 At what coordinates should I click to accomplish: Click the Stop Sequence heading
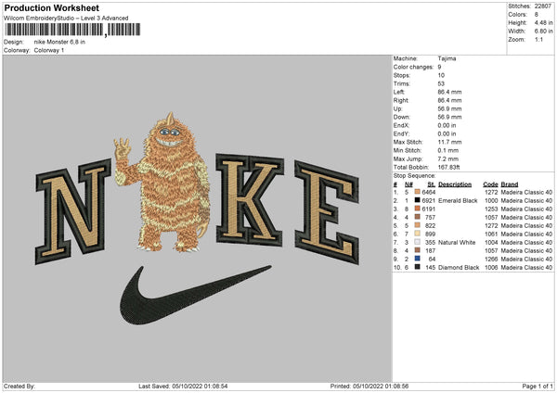coord(414,175)
